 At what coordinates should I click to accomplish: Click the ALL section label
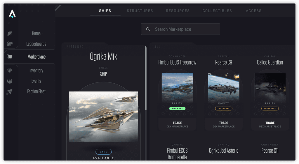[157, 47]
